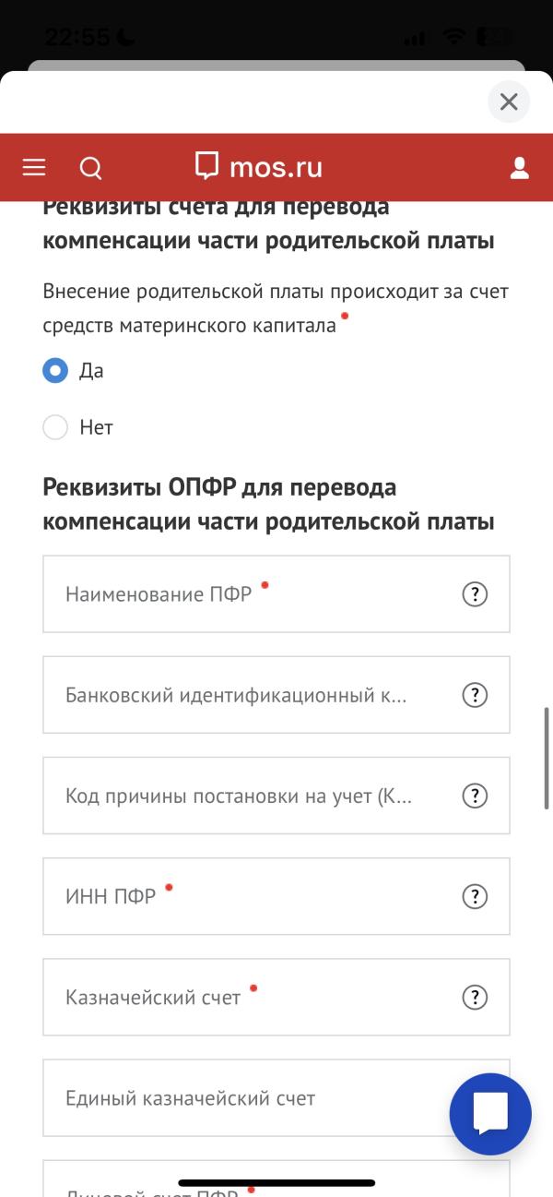Screen dimensions: 553x1197
Task: Focus the Банковский идентификационный код input
Action: point(276,695)
